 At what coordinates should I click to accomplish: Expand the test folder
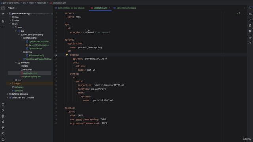coord(13,80)
